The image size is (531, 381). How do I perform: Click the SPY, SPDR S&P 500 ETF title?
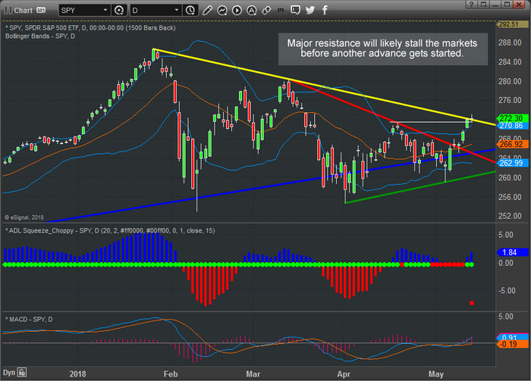coord(90,28)
